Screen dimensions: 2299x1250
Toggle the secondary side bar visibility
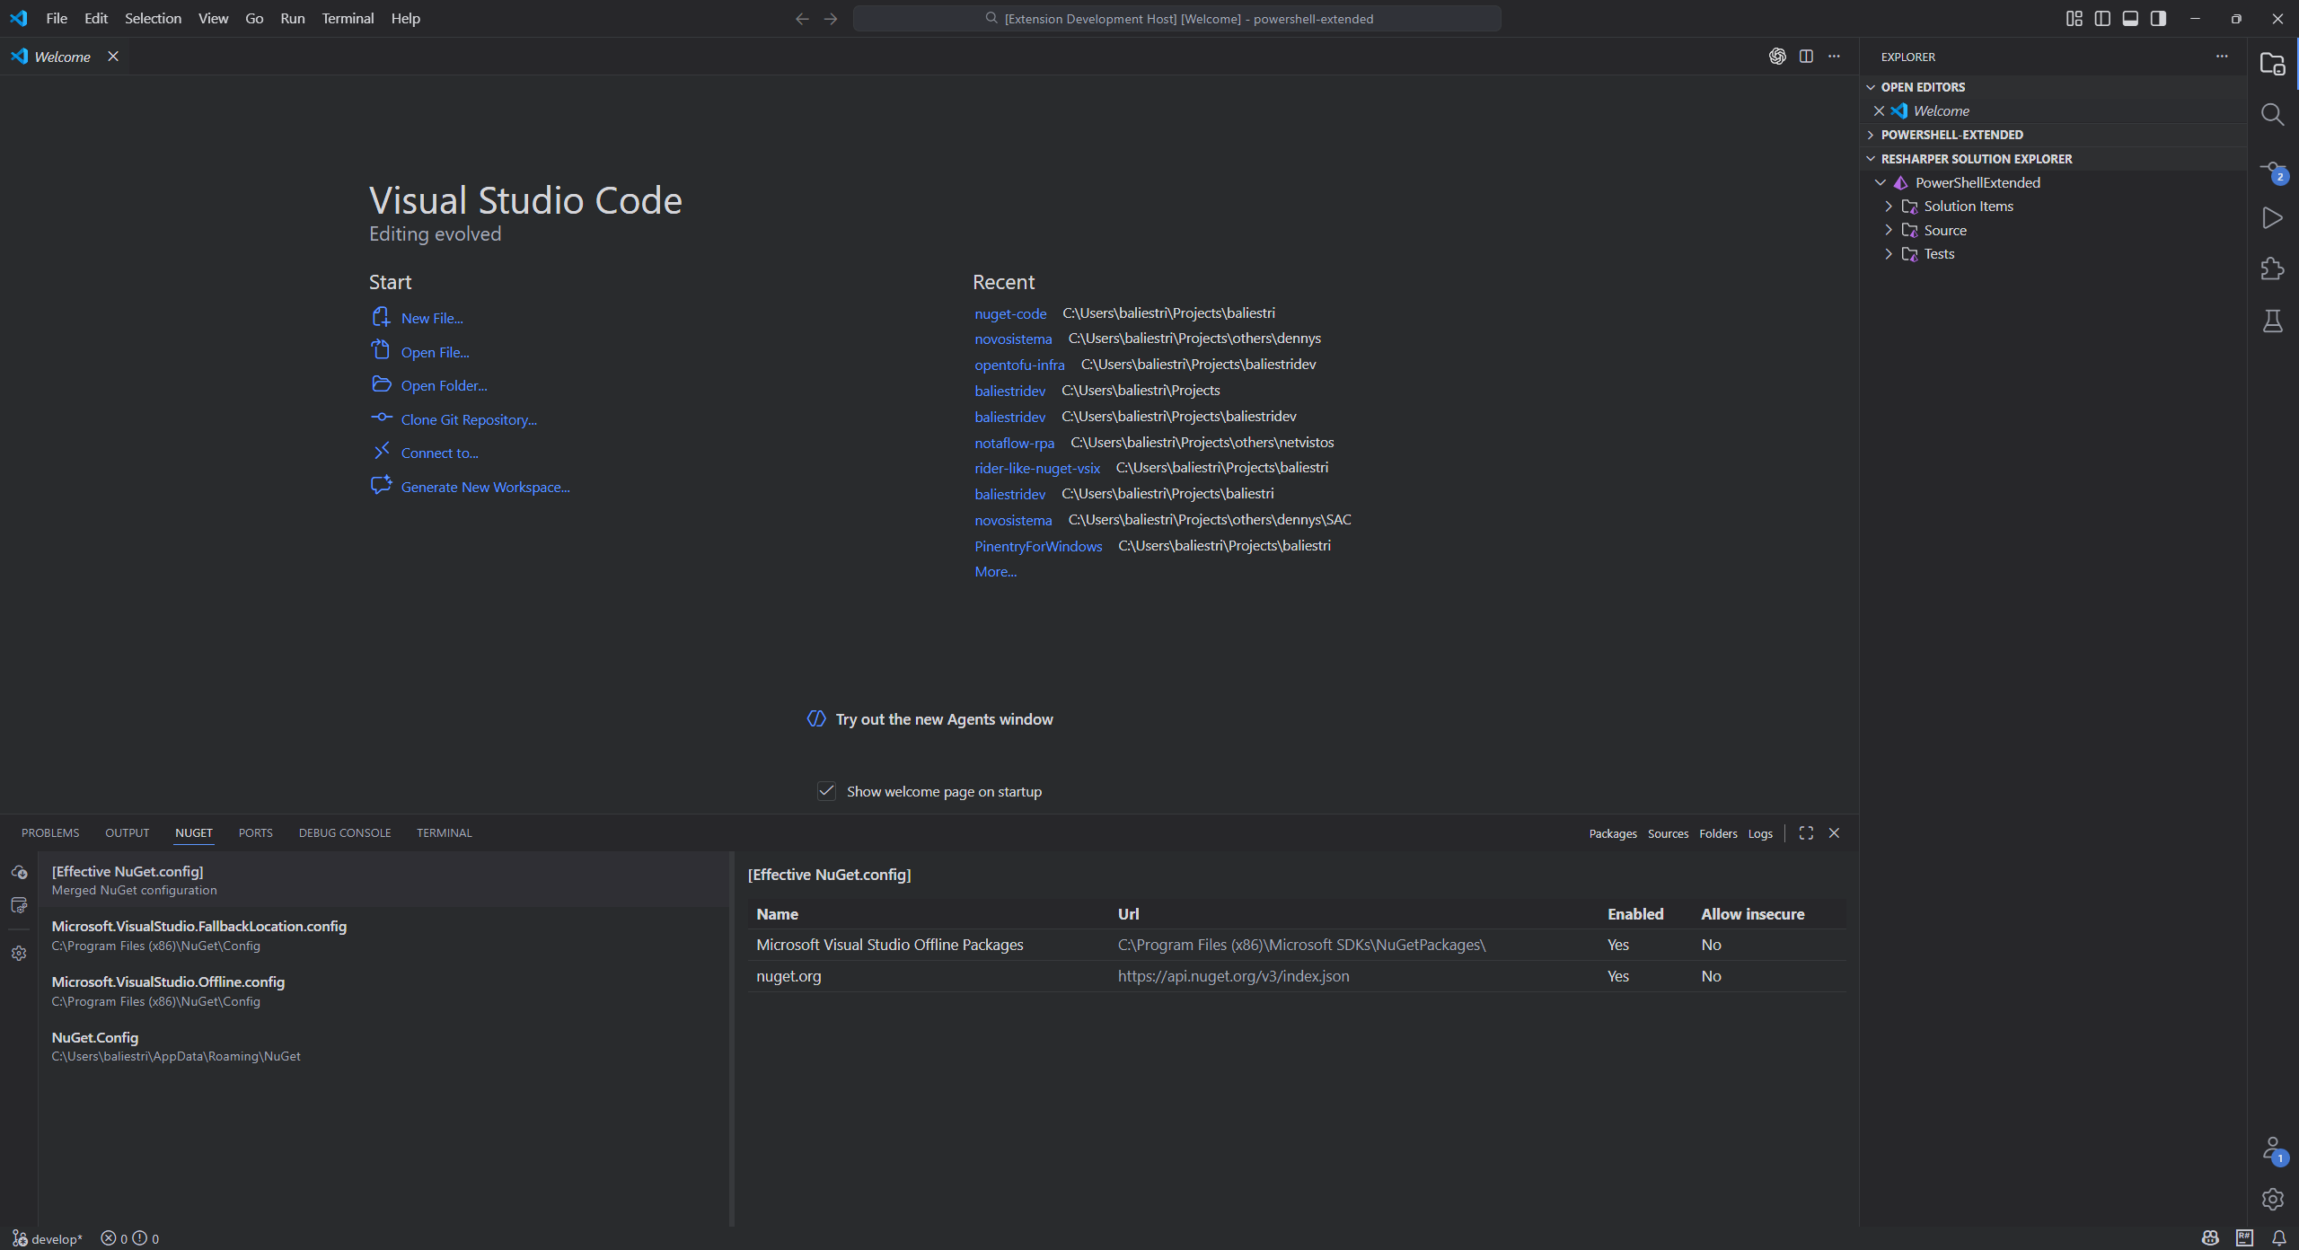[2159, 19]
